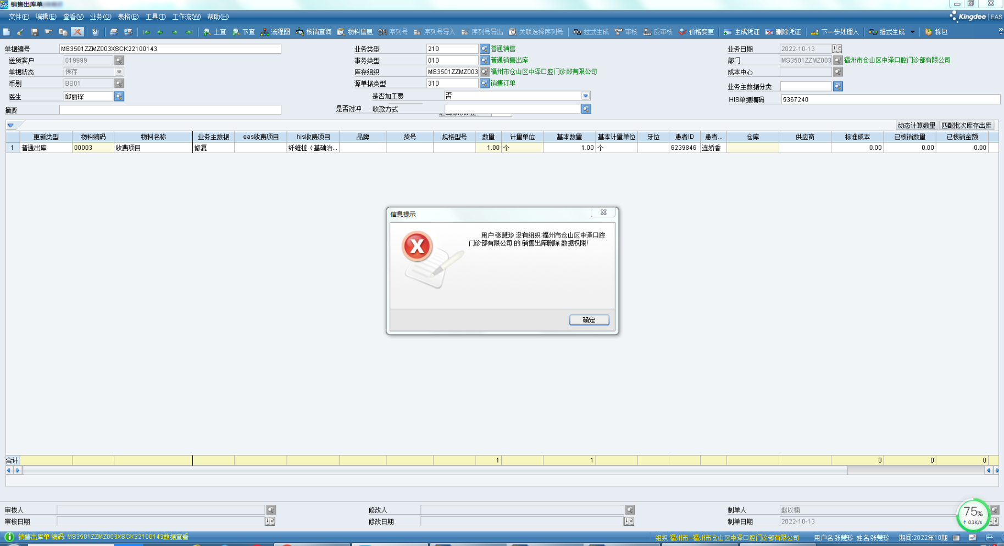Open the 文件 menu
Viewport: 1004px width, 546px height.
19,17
